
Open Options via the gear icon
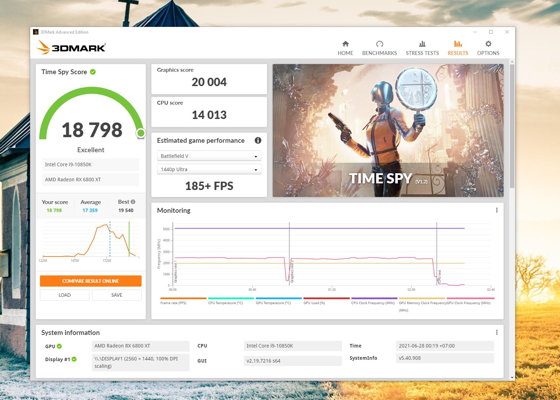[488, 44]
